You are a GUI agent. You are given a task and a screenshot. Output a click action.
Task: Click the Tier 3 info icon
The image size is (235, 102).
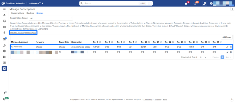point(100,42)
